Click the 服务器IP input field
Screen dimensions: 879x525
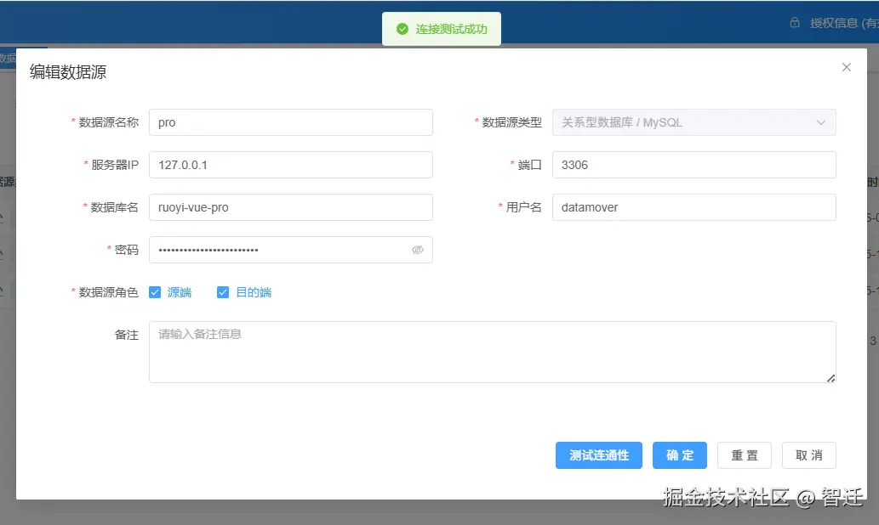click(291, 165)
